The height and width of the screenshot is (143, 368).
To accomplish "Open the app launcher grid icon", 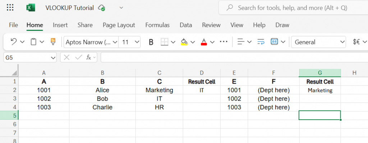I will pos(10,8).
